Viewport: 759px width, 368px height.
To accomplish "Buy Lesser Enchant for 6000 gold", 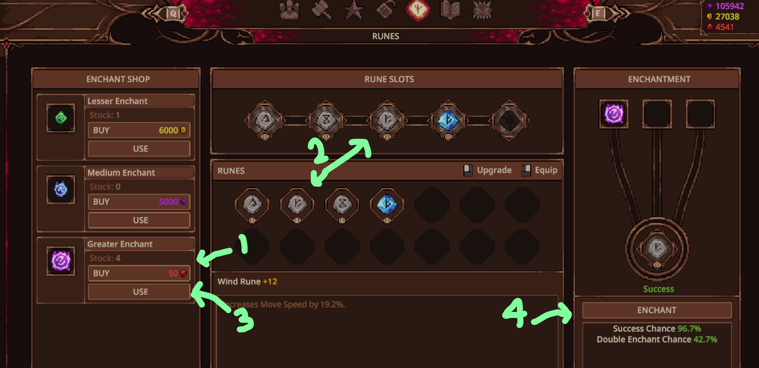I will click(139, 130).
